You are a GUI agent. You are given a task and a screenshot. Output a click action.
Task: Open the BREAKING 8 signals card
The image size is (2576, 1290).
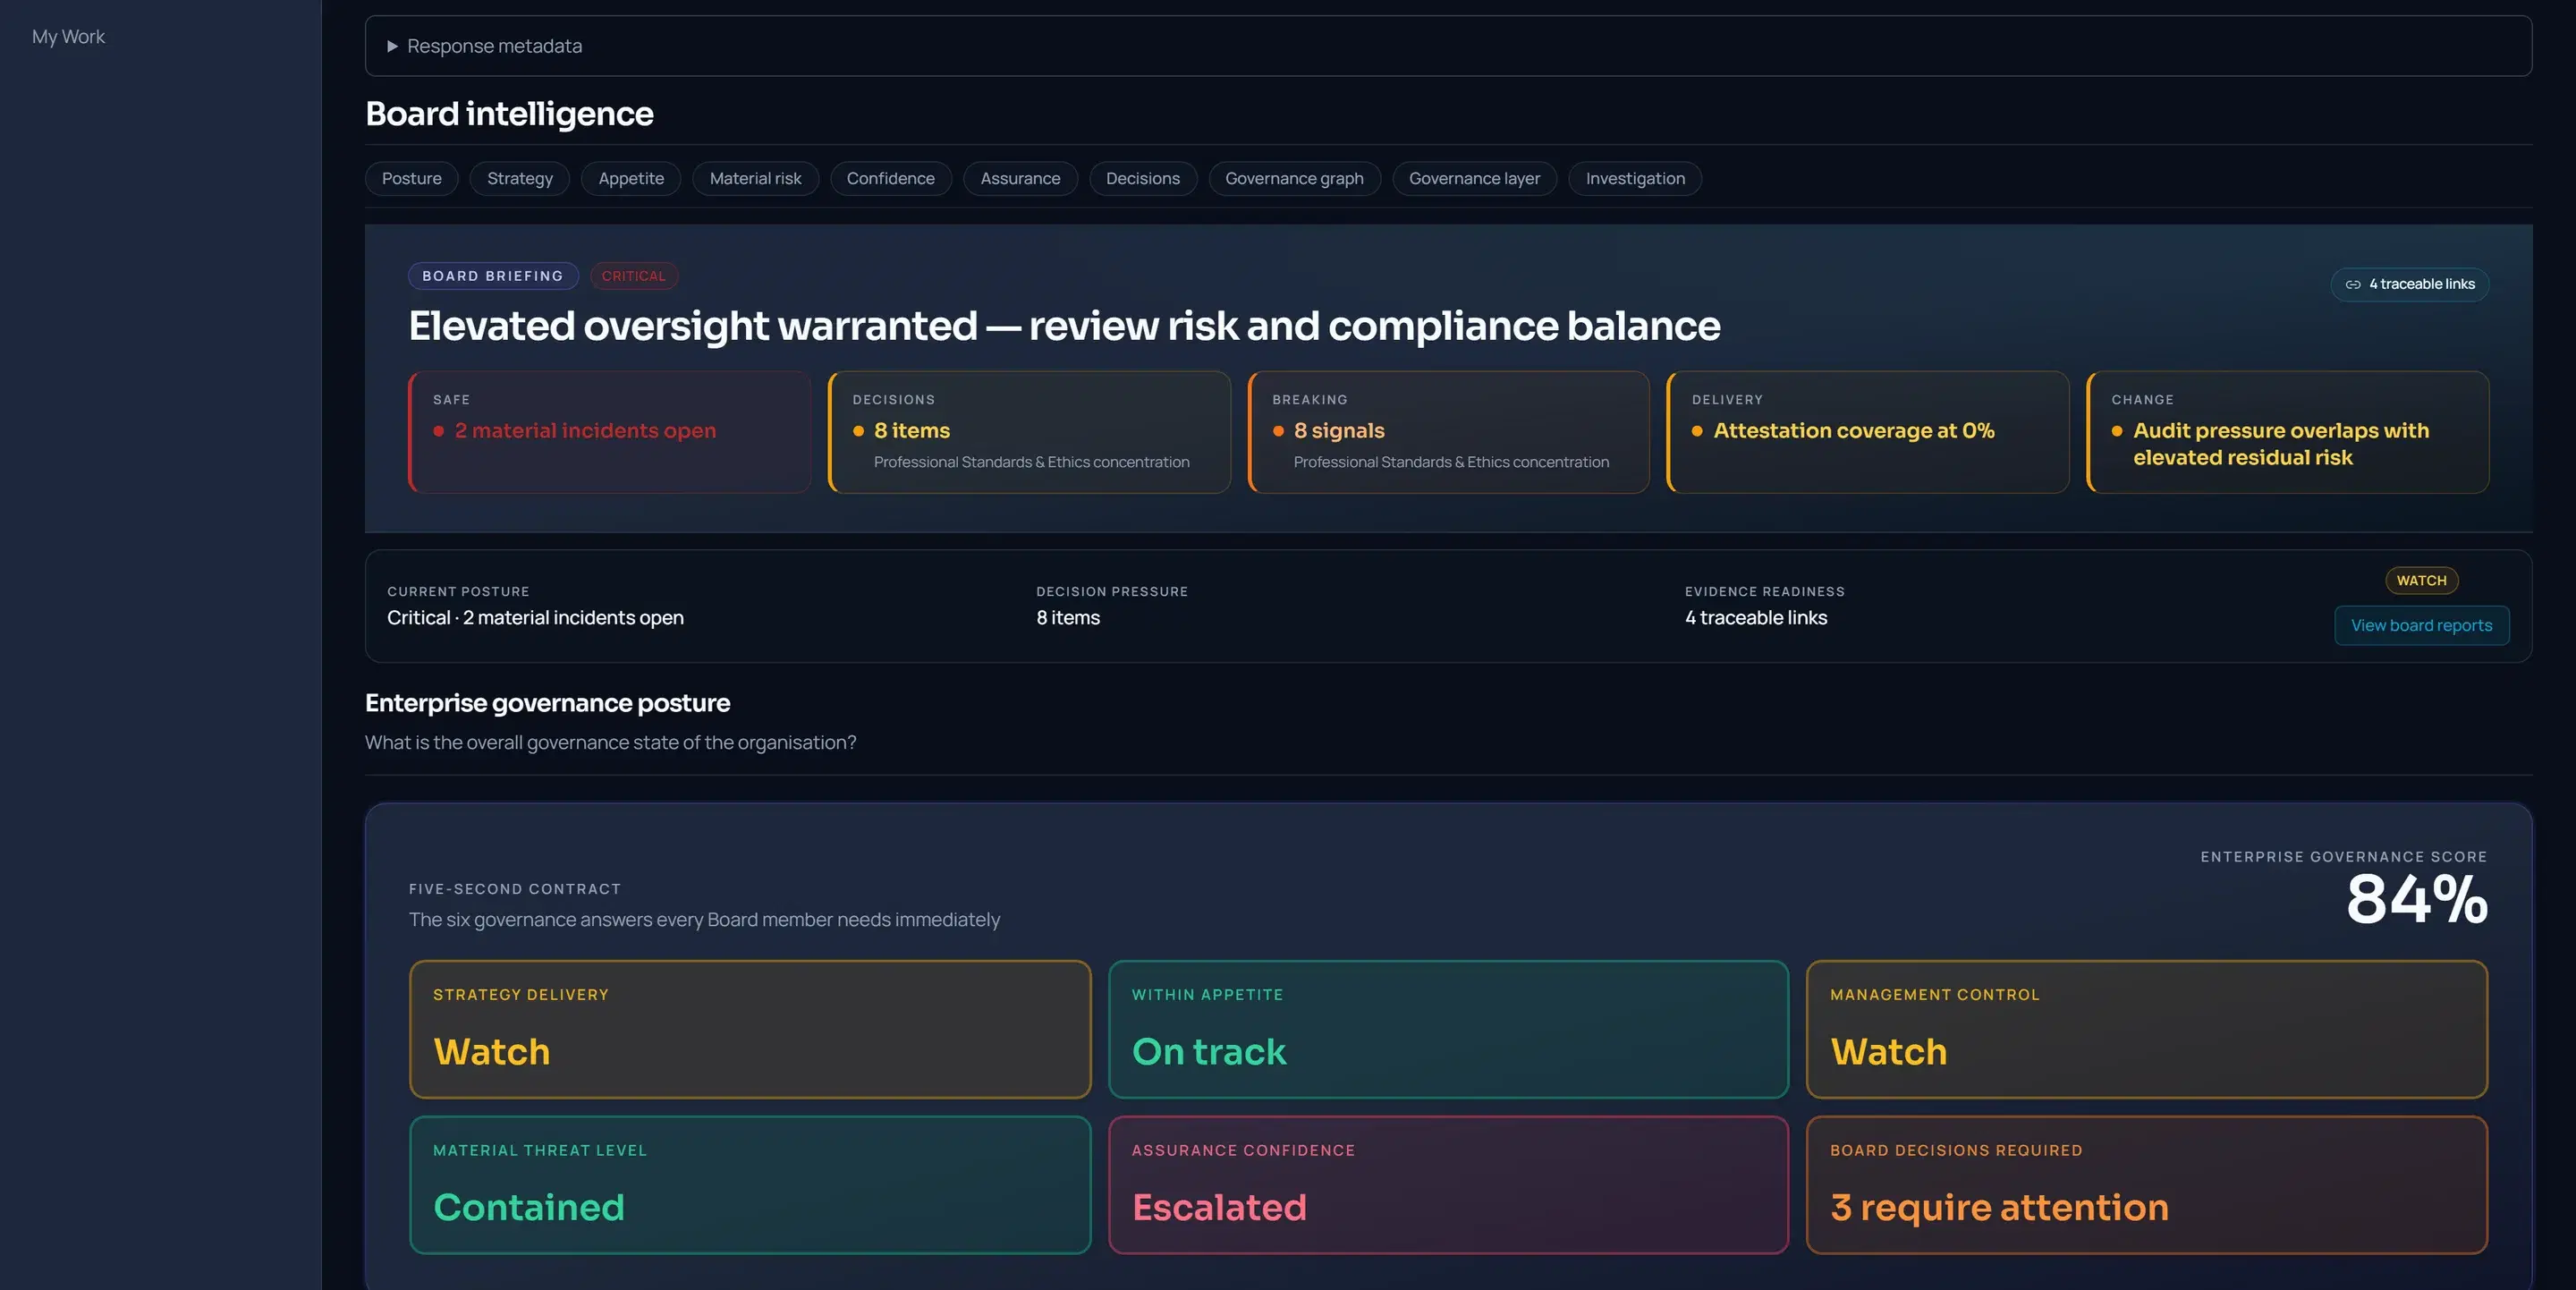click(x=1448, y=432)
